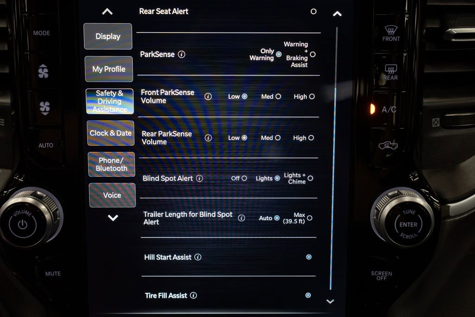
Task: Open the Rear ParkSense Volume info icon
Action: click(208, 138)
